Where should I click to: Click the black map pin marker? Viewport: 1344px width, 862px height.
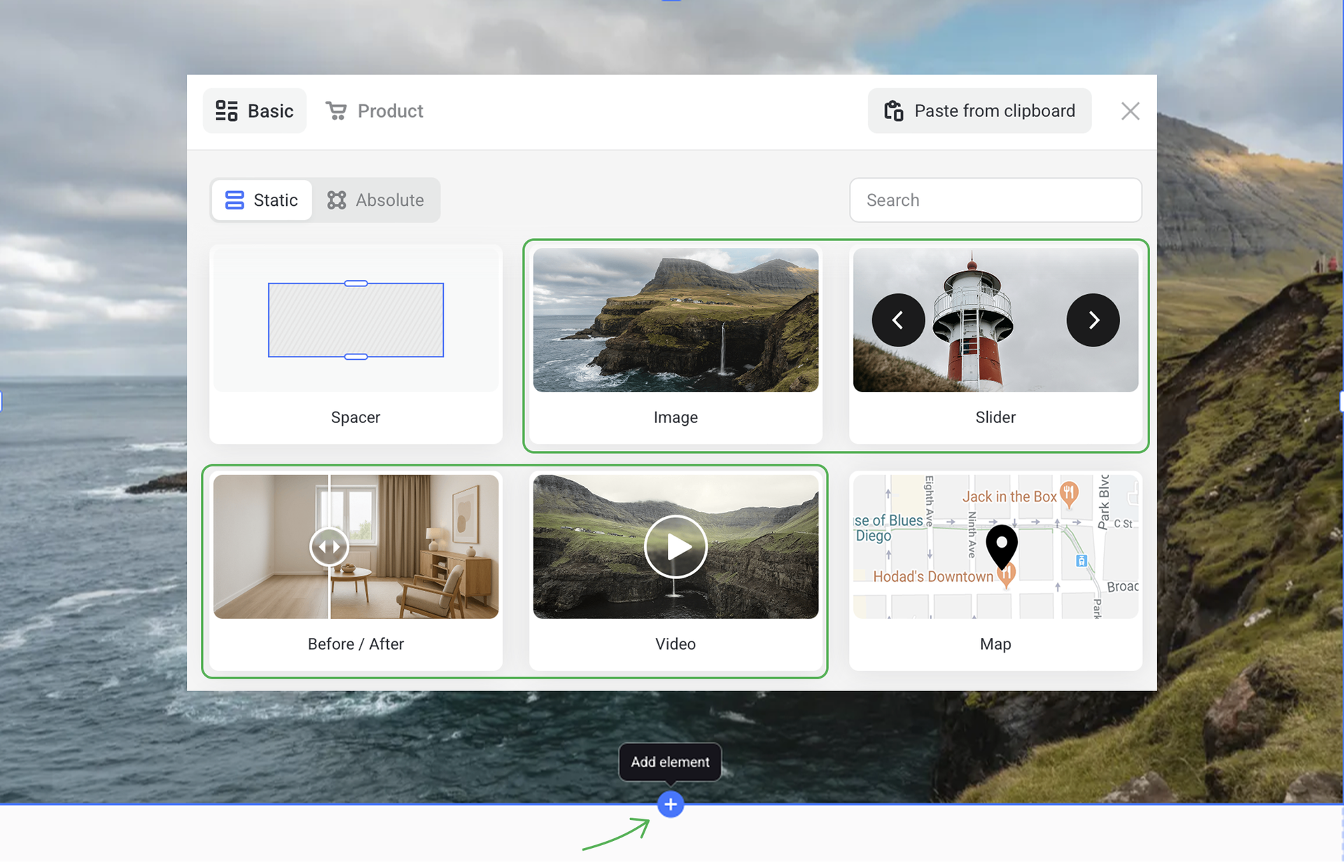click(x=1001, y=545)
